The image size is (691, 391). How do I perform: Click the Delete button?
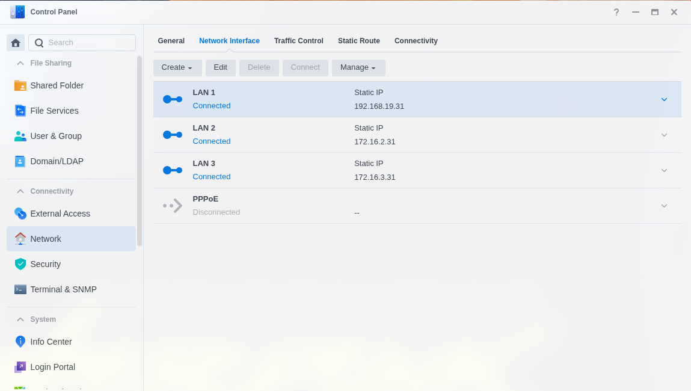click(259, 68)
